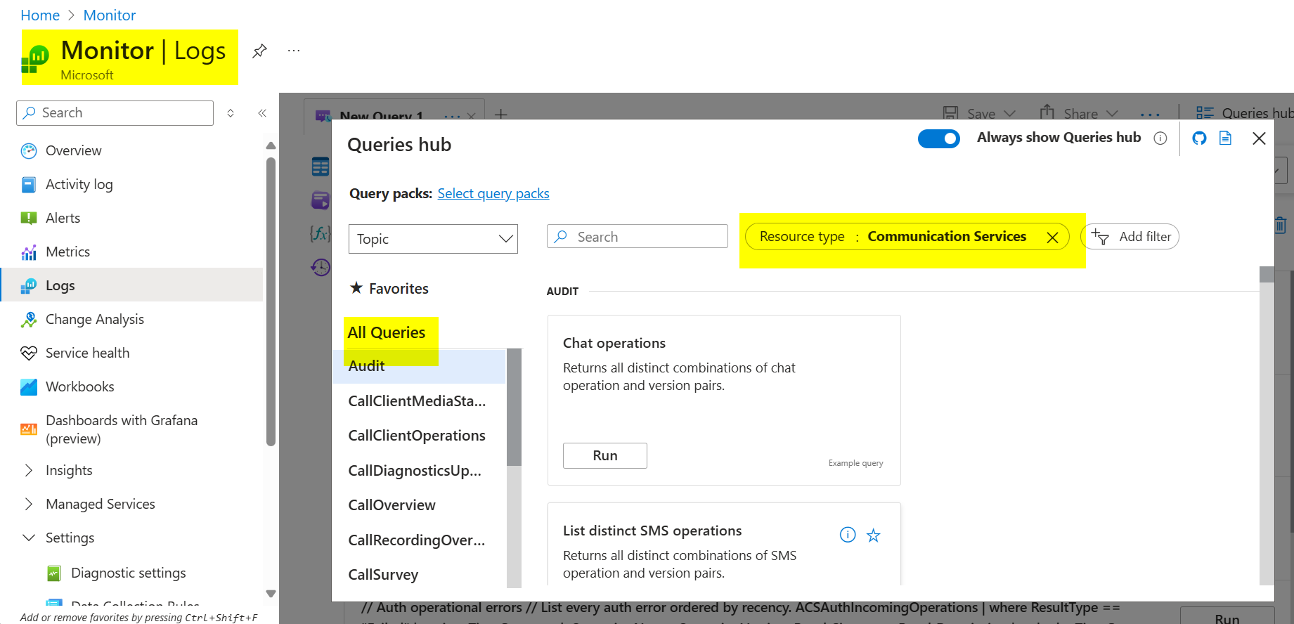Collapse the left navigation menu

tap(262, 113)
